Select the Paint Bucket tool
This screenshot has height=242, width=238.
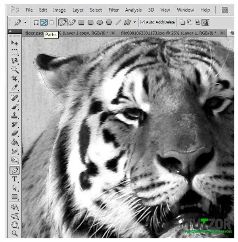coord(15,142)
